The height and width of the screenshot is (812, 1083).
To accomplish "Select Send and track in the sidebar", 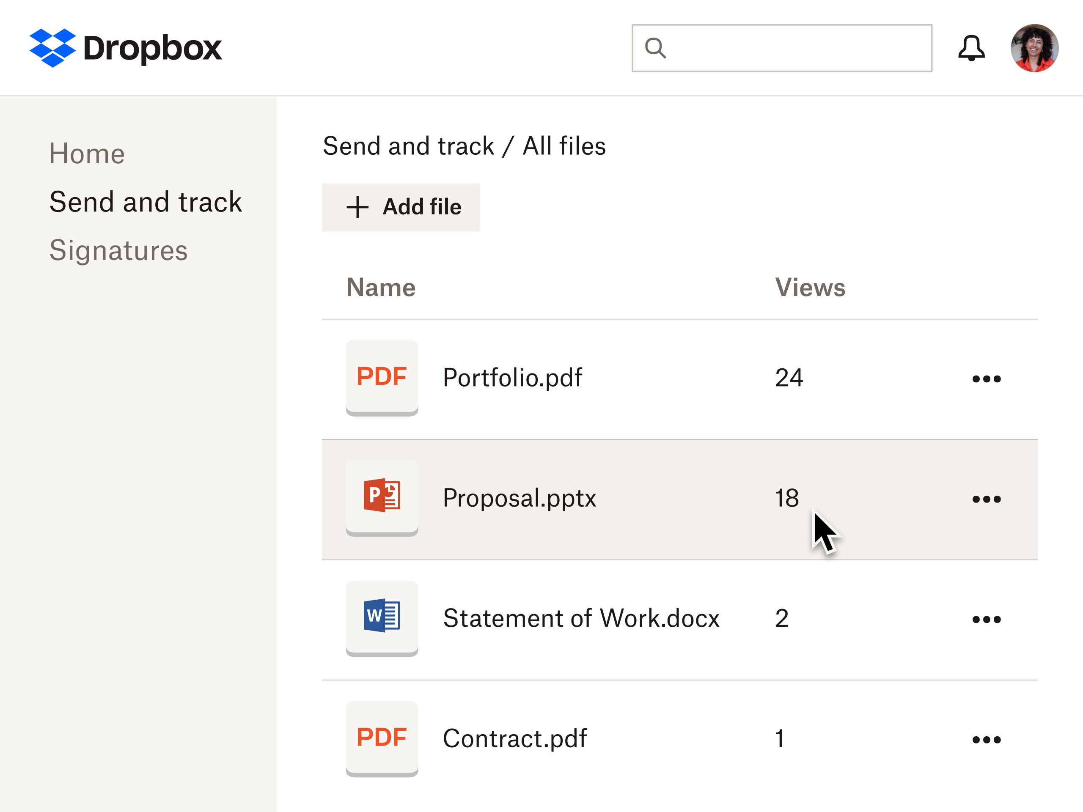I will (145, 201).
